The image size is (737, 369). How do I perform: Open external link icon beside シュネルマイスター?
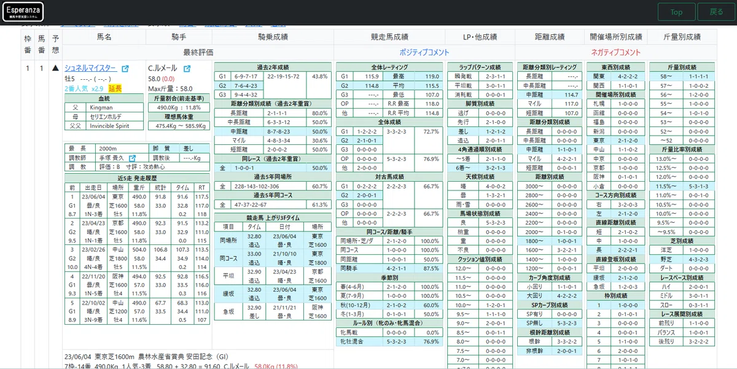pos(125,69)
